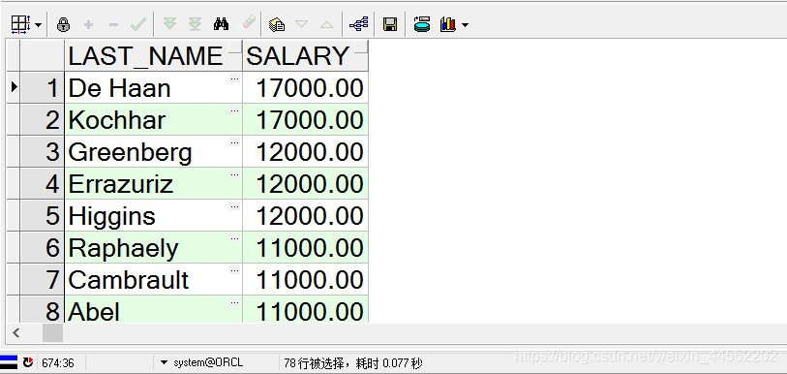This screenshot has height=374, width=787.
Task: Click the Higgins name cell
Action: (153, 216)
